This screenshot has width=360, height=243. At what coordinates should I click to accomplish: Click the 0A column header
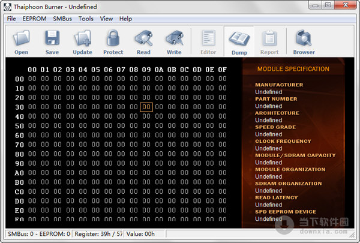click(x=159, y=70)
